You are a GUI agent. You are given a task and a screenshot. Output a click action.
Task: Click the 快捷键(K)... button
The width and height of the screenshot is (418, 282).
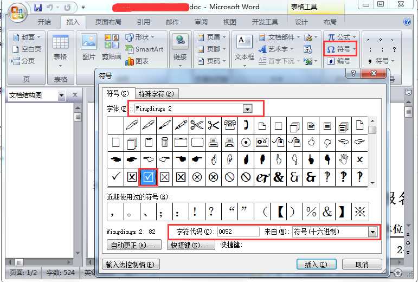point(191,245)
